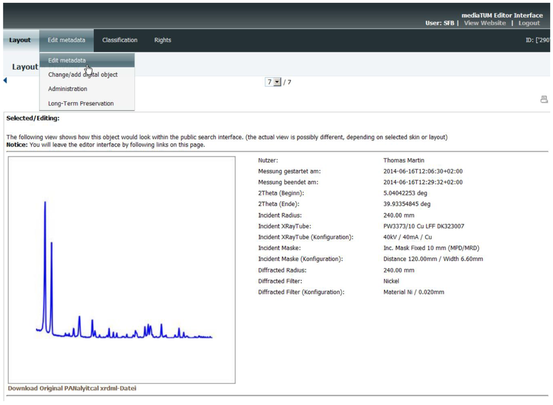Choose Change/add digital object menu entry

coord(83,75)
